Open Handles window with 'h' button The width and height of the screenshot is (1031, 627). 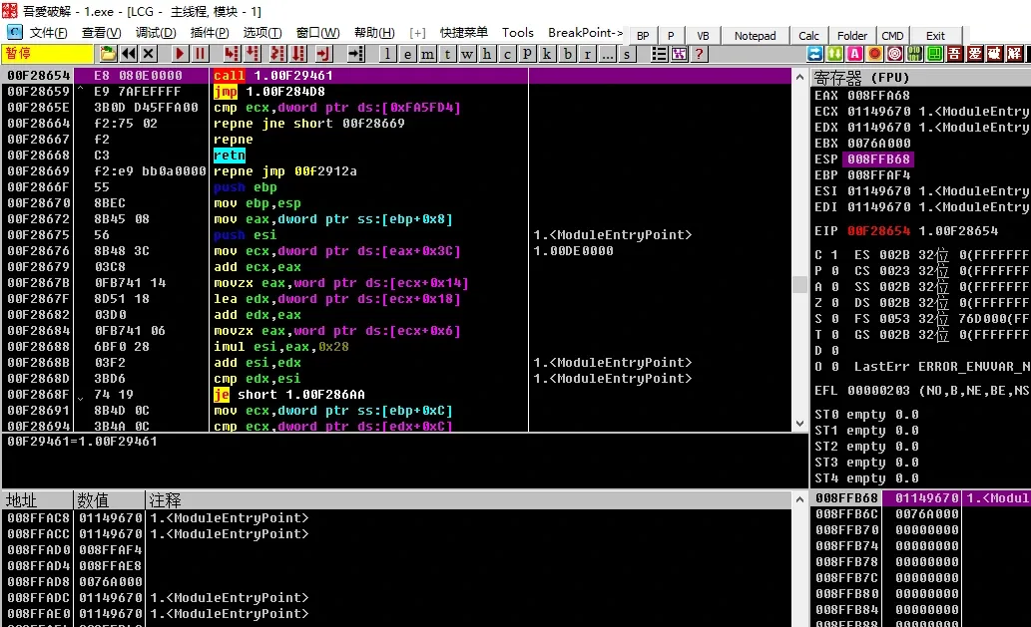pyautogui.click(x=487, y=54)
